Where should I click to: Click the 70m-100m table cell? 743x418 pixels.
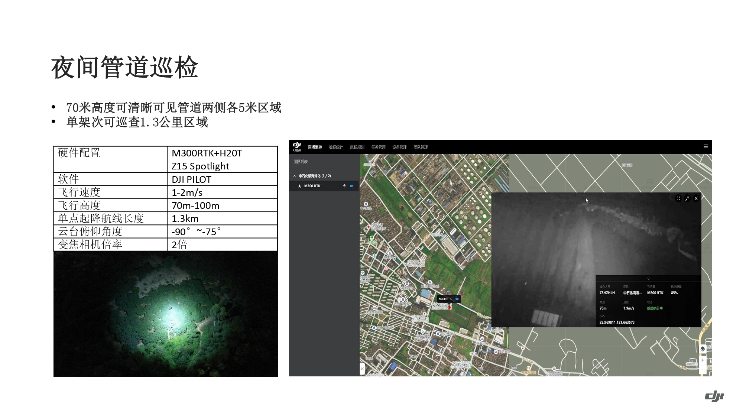[223, 205]
